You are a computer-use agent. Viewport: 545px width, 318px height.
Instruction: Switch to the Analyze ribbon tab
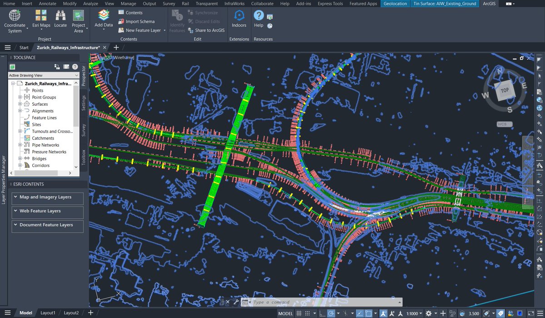pos(90,4)
